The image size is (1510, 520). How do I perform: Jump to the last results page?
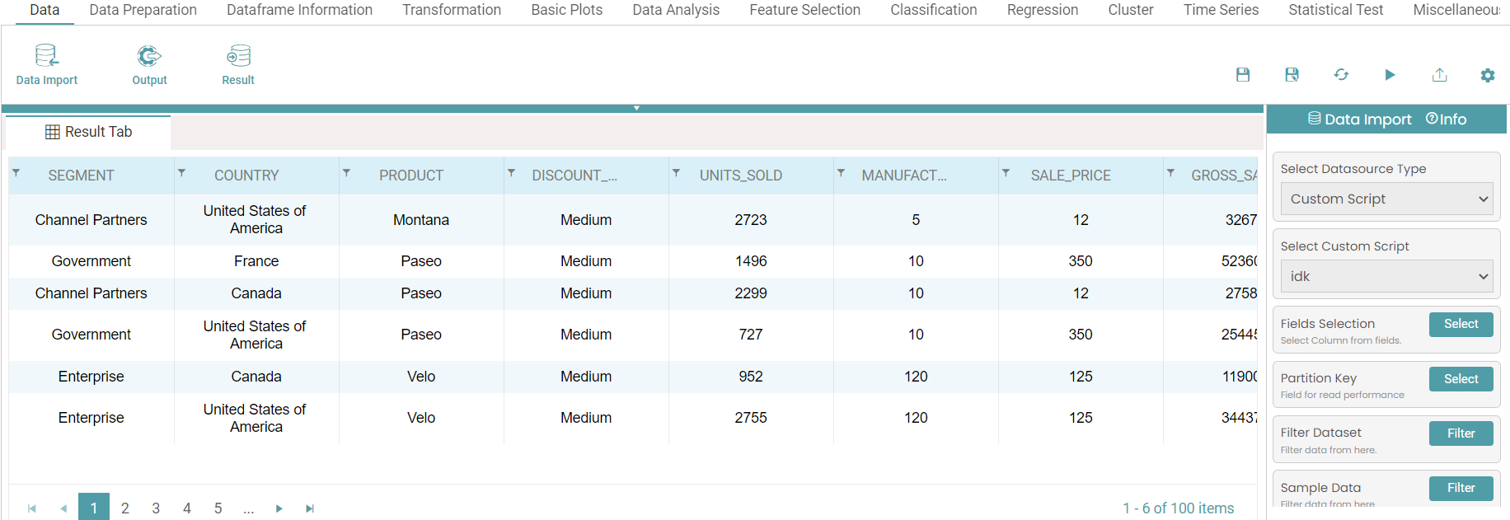(310, 508)
